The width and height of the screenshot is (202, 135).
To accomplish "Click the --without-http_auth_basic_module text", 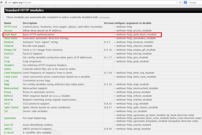I will coord(135,35).
